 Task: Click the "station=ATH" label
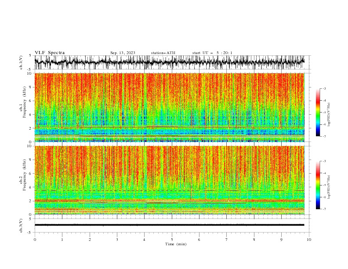(x=163, y=53)
